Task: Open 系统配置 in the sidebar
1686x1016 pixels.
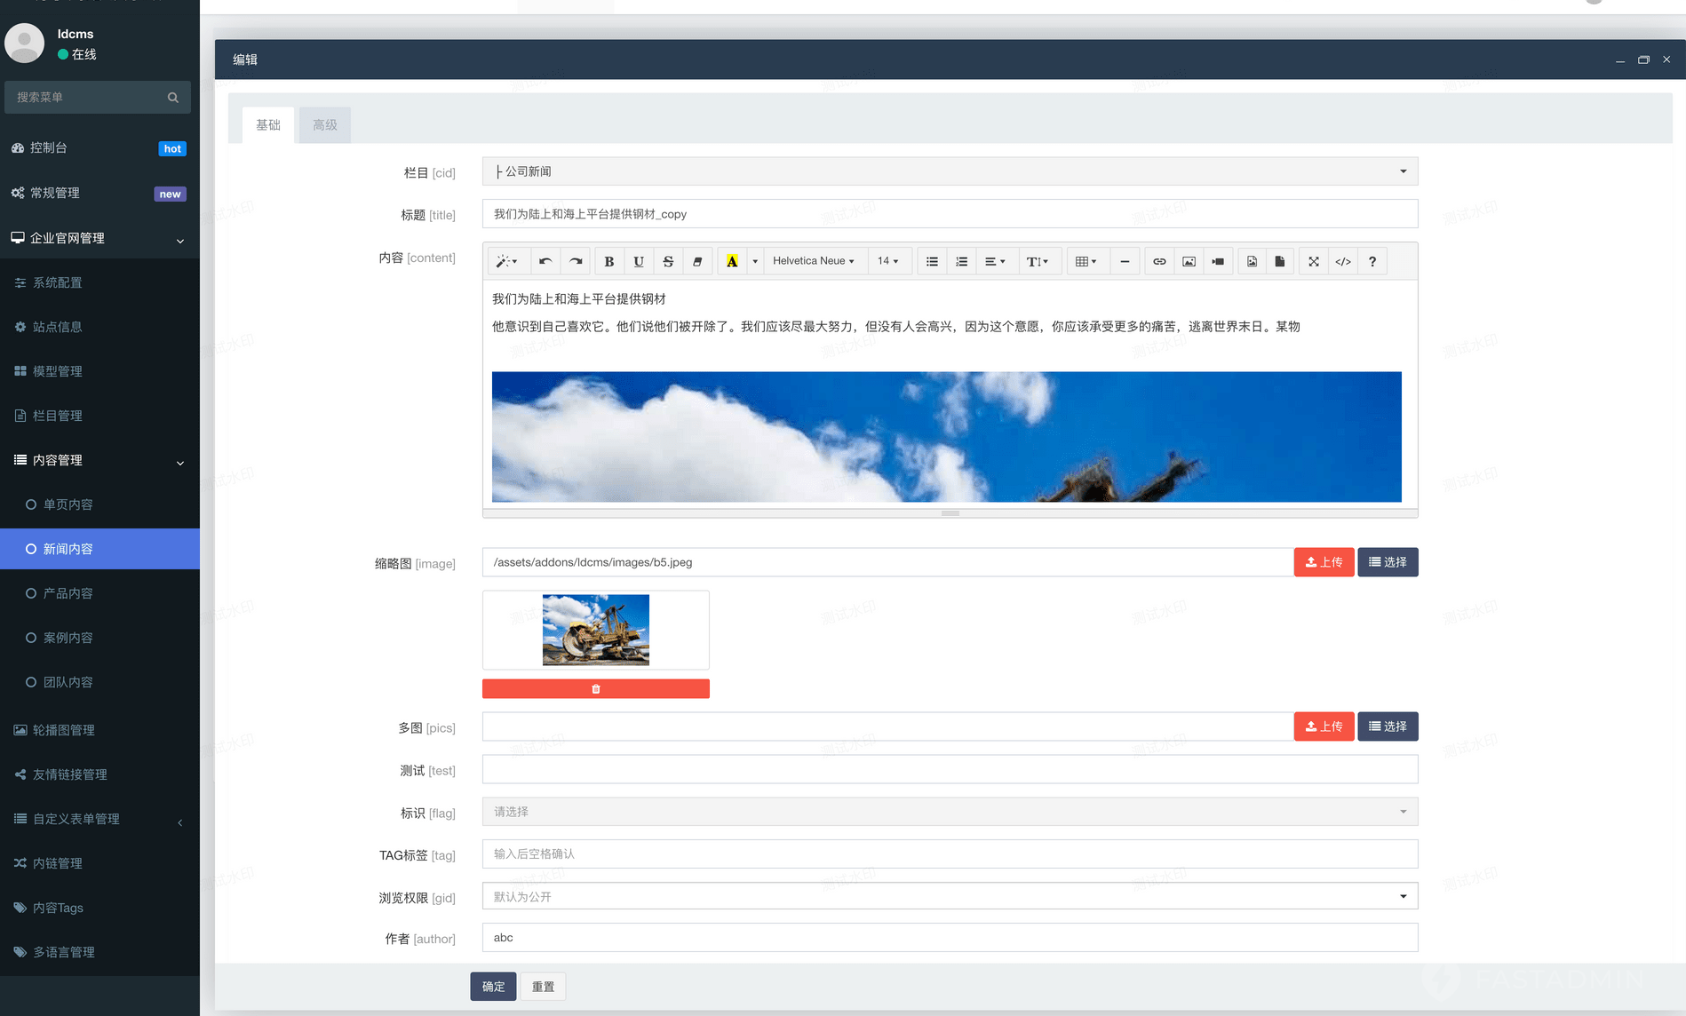Action: pos(99,282)
